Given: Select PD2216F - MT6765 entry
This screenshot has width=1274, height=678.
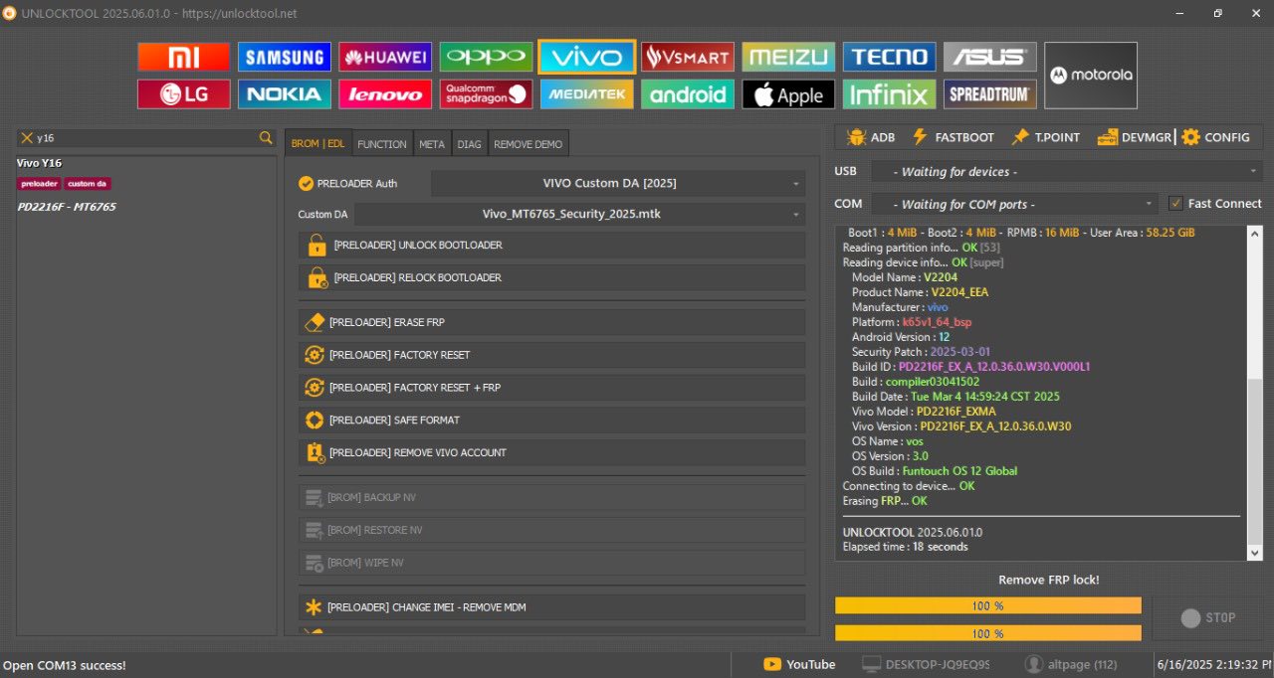Looking at the screenshot, I should pyautogui.click(x=67, y=207).
